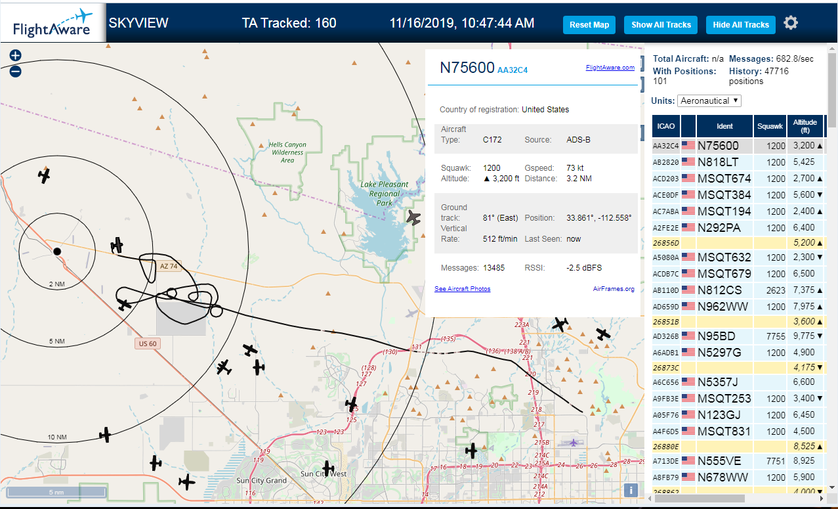Select the MSQT831 aircraft row

[x=738, y=432]
